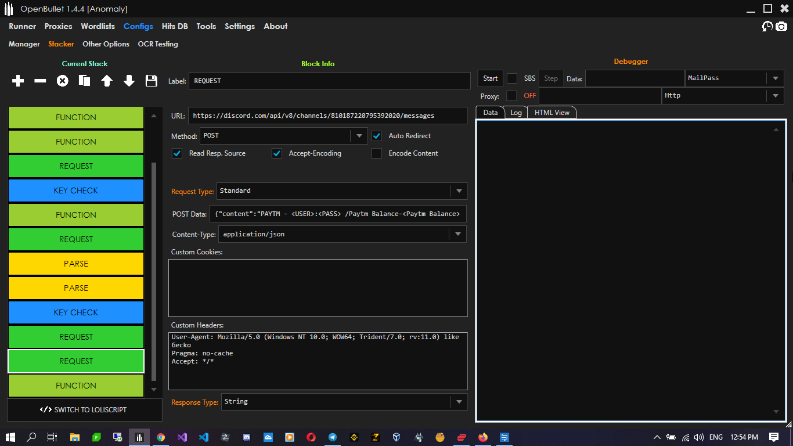This screenshot has width=793, height=446.
Task: Open File Explorer from the taskbar
Action: click(75, 437)
